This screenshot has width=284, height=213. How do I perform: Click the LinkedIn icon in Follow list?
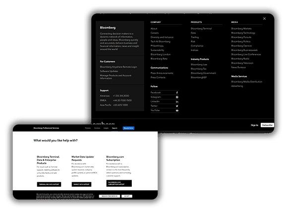pyautogui.click(x=177, y=102)
